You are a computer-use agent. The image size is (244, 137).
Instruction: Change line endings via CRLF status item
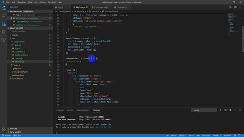click(198, 135)
